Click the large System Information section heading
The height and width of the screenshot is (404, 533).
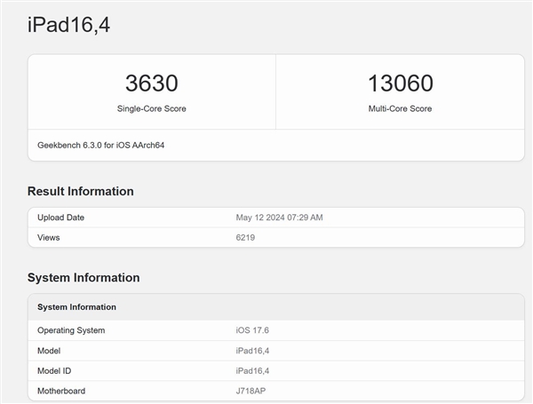[x=84, y=277]
